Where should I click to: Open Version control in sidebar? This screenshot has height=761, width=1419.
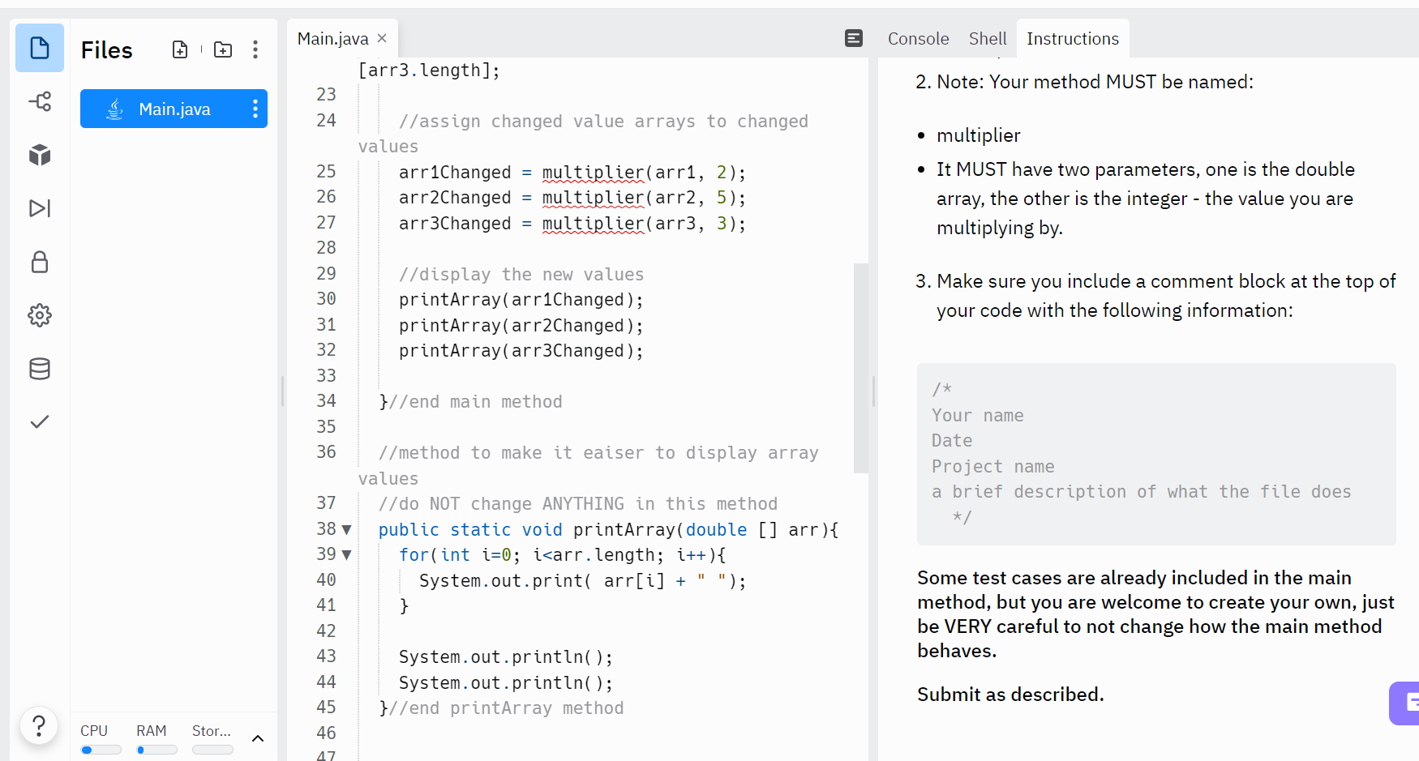(40, 101)
